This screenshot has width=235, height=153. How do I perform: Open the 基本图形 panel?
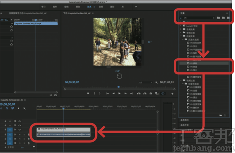[184, 120]
